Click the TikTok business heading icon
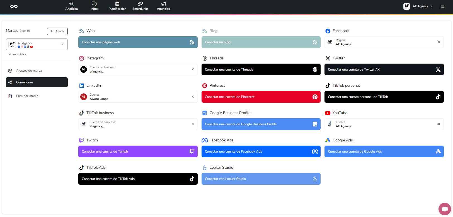Screen dimensions: 453x217 [82, 113]
